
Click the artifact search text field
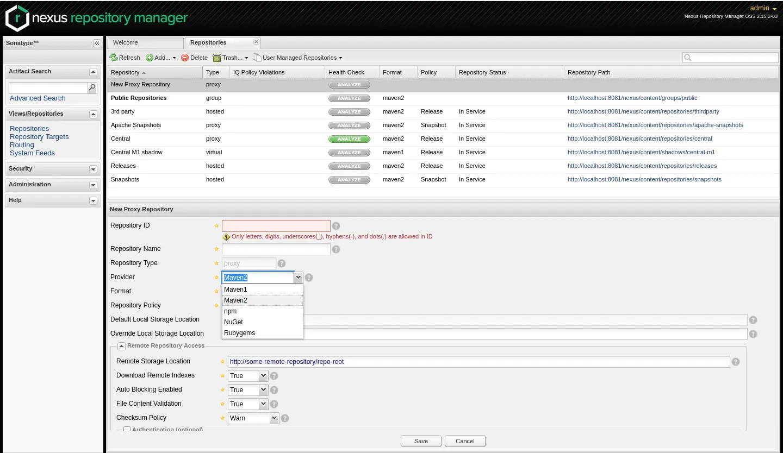pos(48,88)
